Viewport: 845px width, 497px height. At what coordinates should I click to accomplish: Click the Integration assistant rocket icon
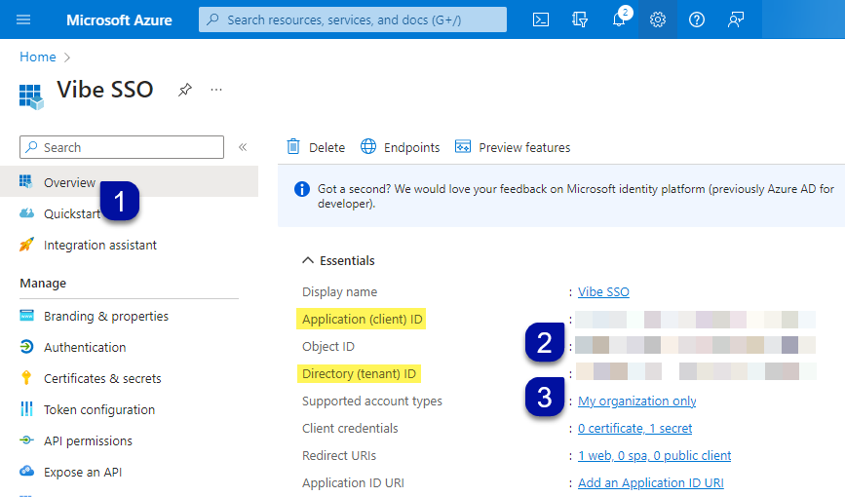[26, 245]
